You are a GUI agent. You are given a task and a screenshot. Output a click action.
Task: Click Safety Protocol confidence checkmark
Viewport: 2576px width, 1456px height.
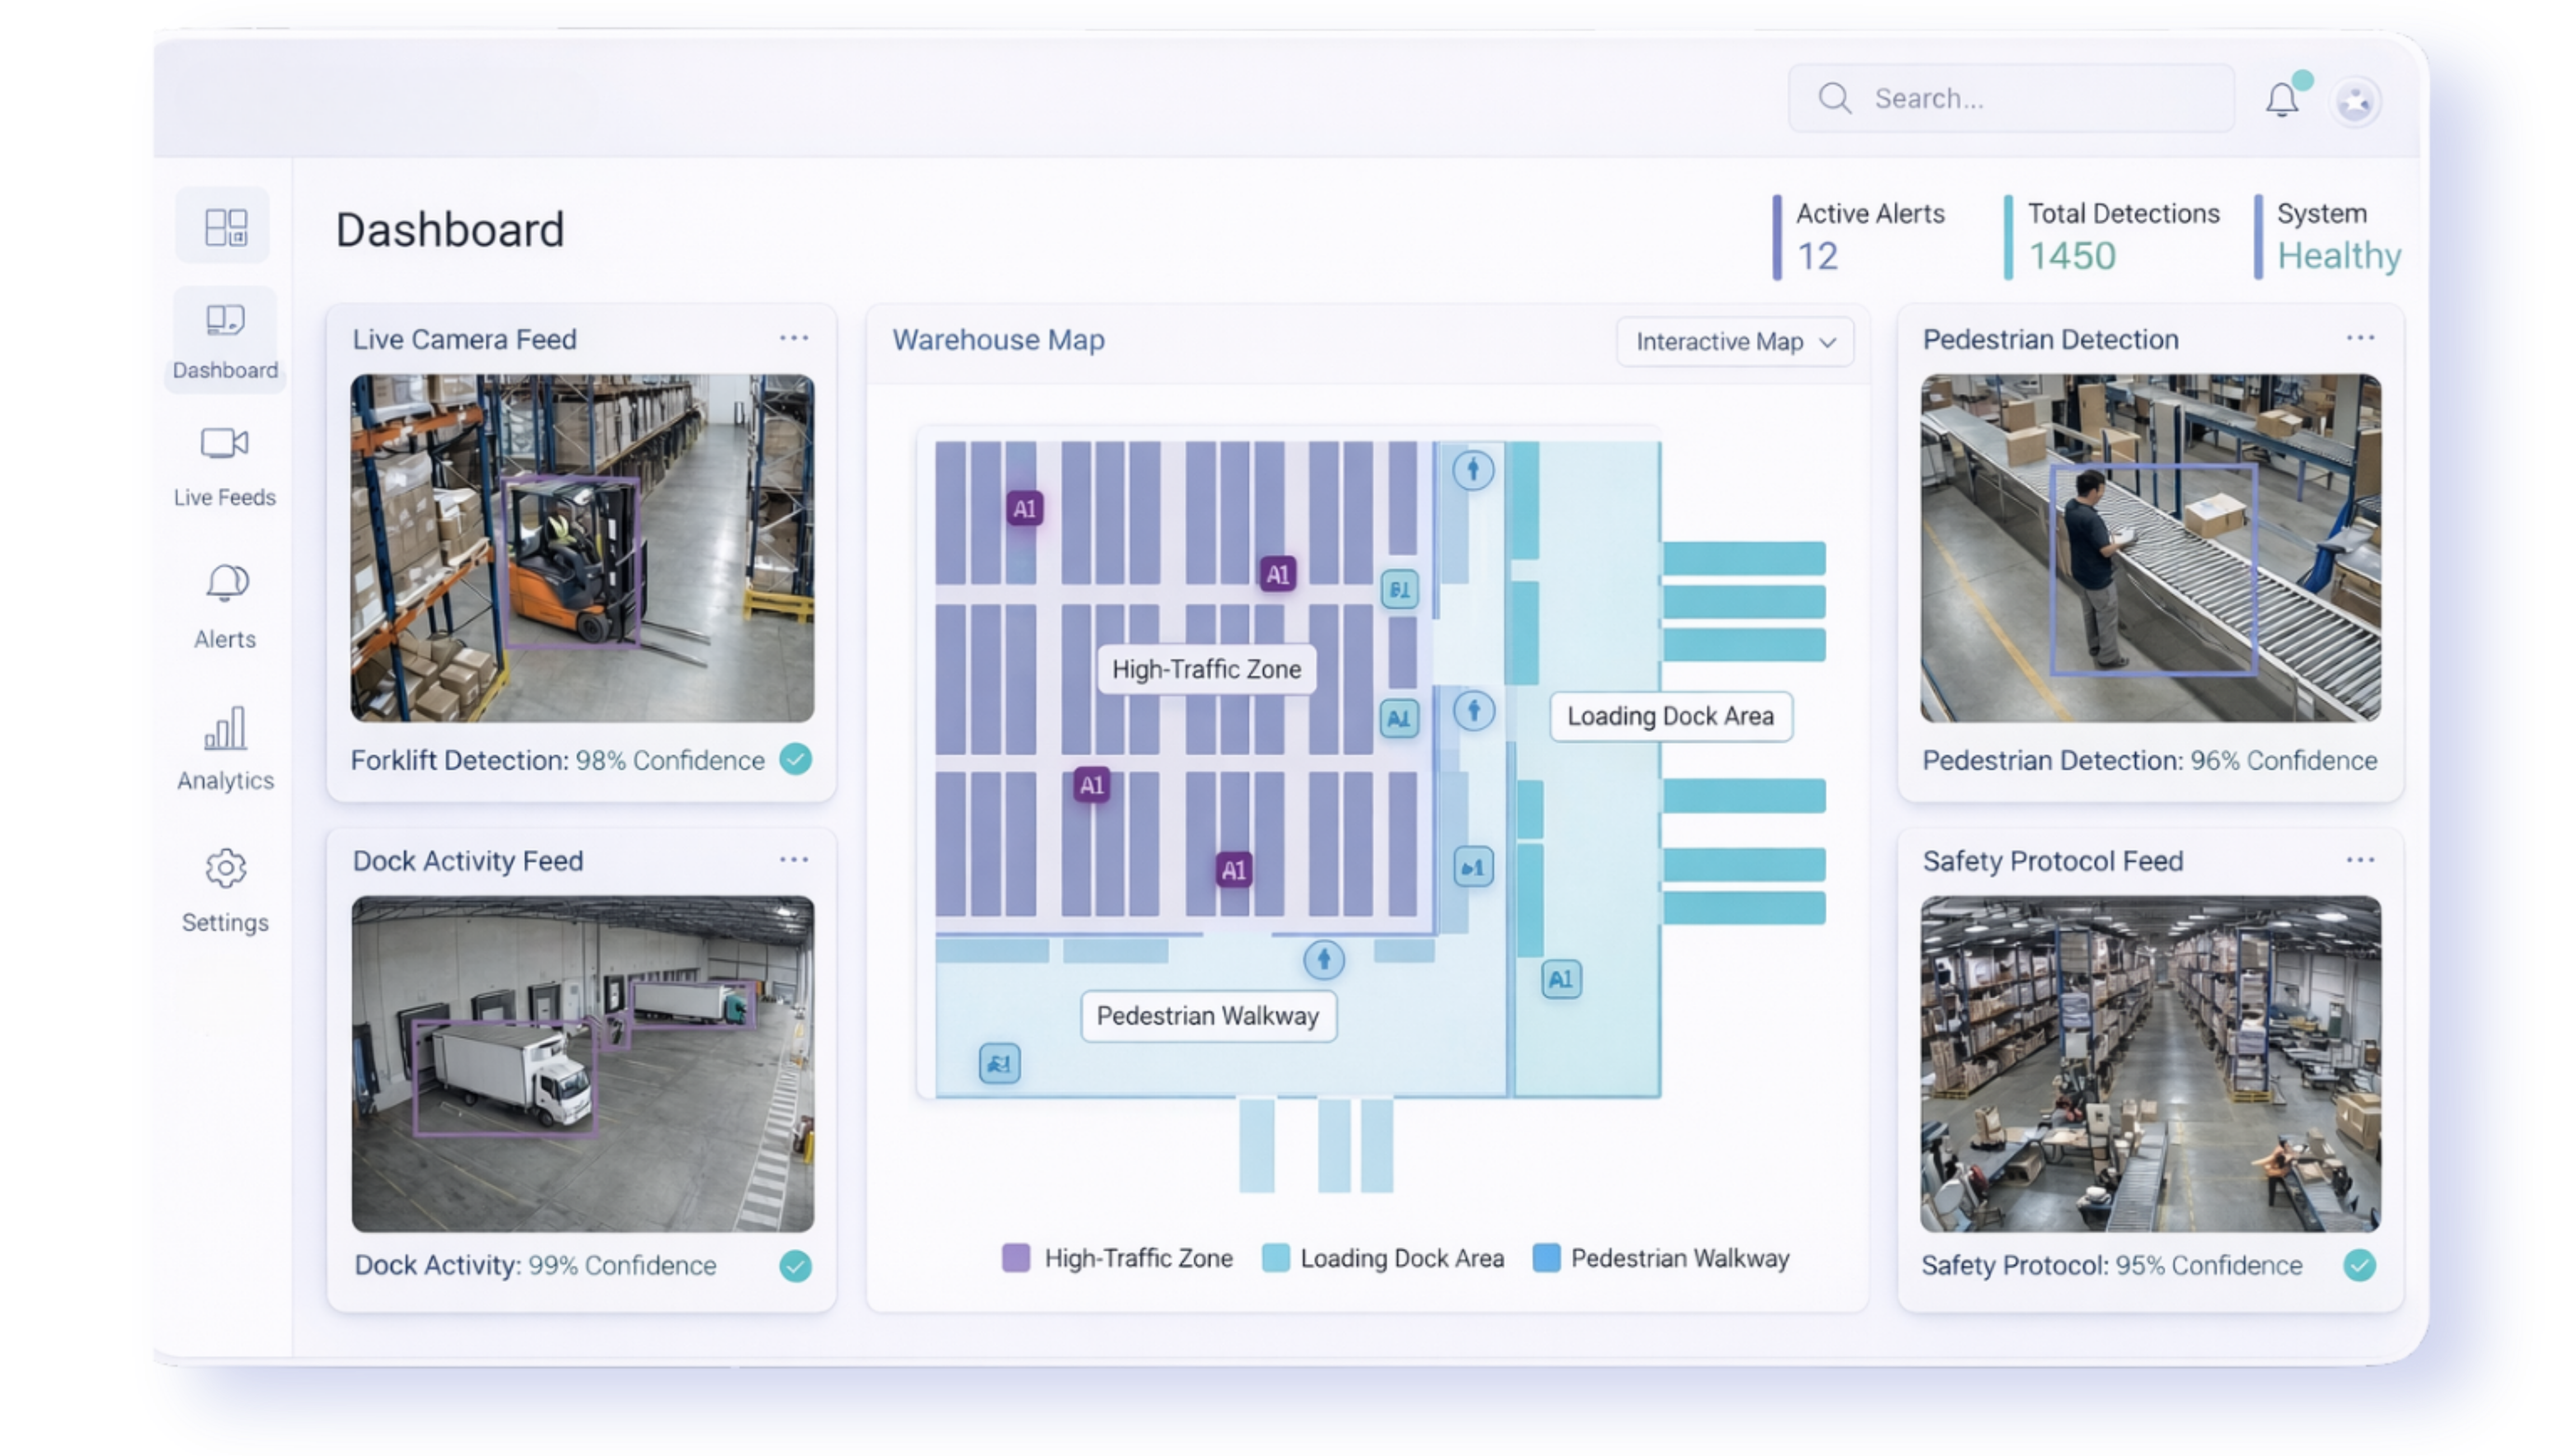(x=2359, y=1266)
